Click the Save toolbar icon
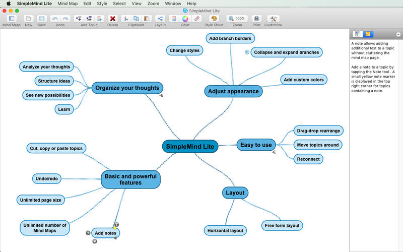Screen dimensions: 403x252 point(42,19)
